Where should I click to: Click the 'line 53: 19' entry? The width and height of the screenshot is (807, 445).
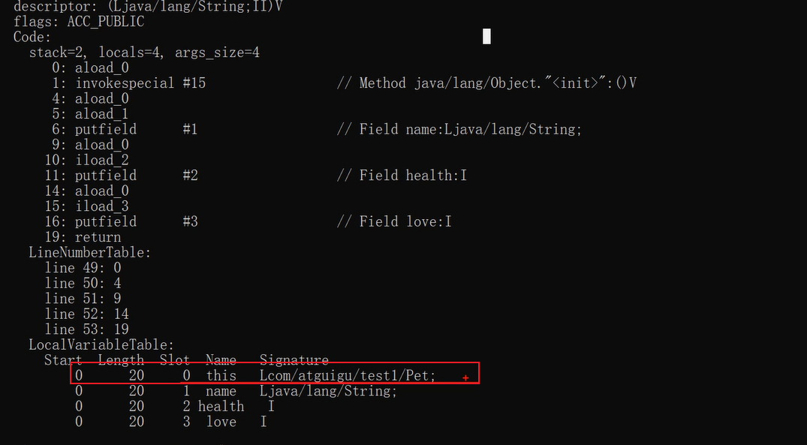click(86, 329)
